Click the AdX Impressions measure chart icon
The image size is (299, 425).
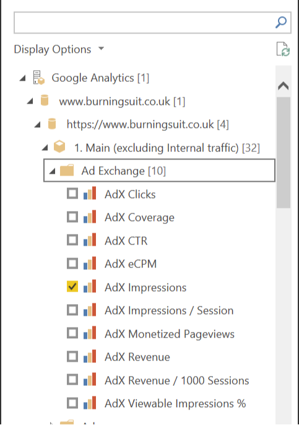(x=90, y=287)
